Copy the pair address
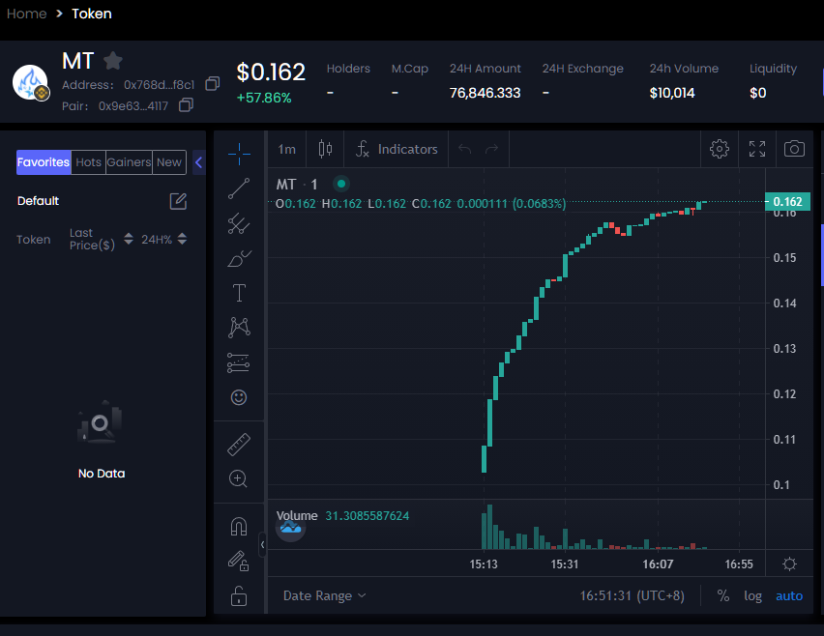The height and width of the screenshot is (636, 824). [186, 105]
